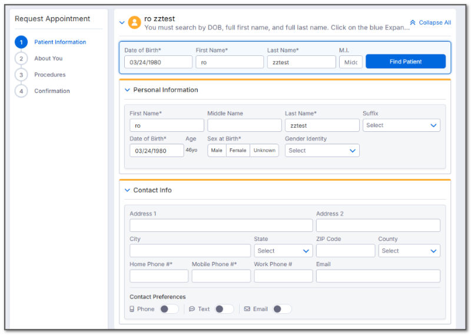Go to Procedures step
The height and width of the screenshot is (335, 471).
click(50, 75)
